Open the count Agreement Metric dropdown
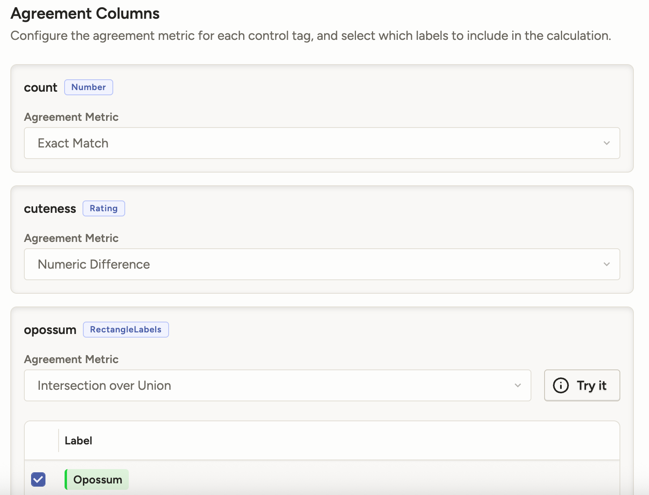Viewport: 649px width, 495px height. coord(322,143)
